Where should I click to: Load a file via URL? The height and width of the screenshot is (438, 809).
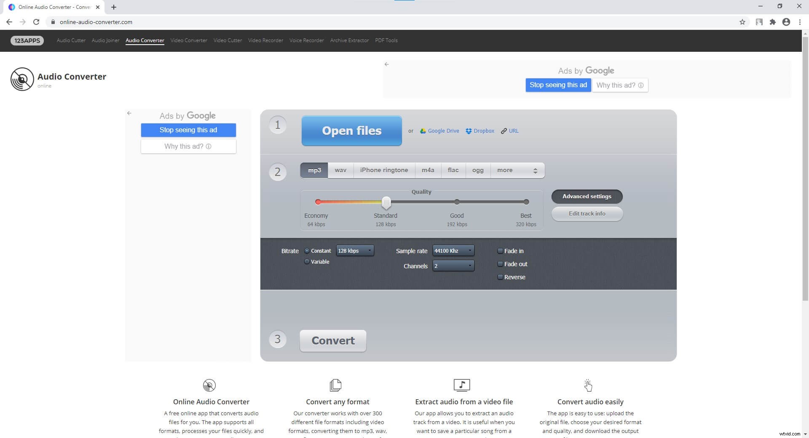click(510, 131)
